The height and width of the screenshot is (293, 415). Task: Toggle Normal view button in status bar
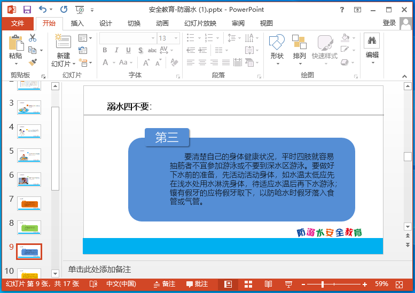pos(228,284)
